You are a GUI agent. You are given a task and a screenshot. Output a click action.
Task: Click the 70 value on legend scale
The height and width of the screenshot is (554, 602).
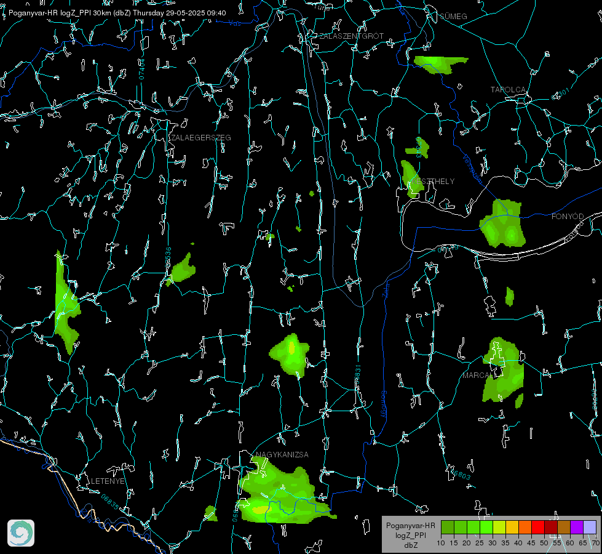(x=595, y=543)
